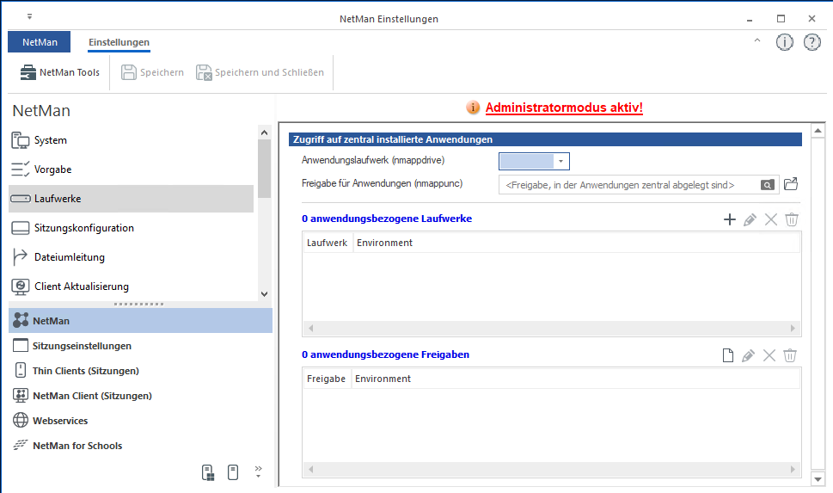
Task: Click the NetMan for Schools icon
Action: coord(20,445)
